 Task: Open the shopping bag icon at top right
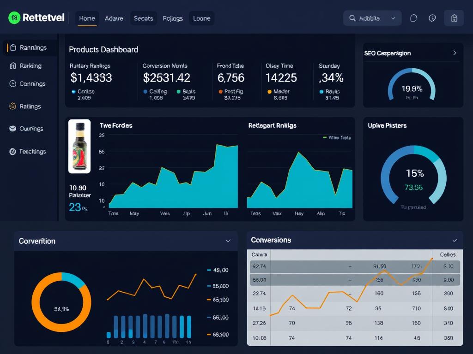[x=454, y=18]
